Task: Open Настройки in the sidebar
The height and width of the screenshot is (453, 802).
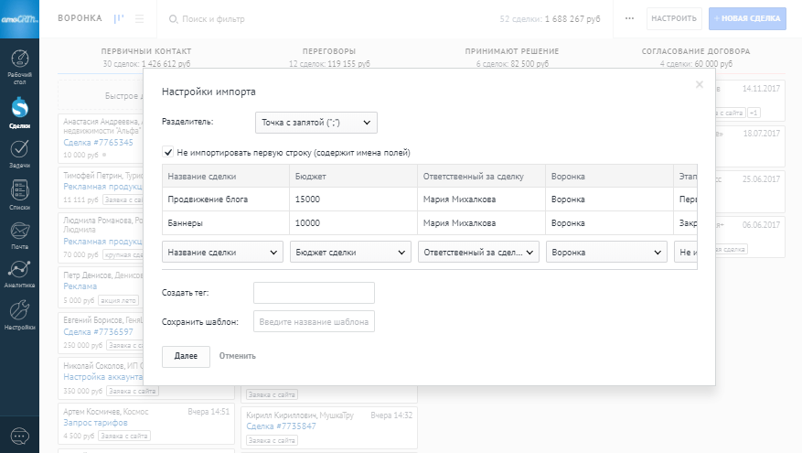Action: point(19,314)
